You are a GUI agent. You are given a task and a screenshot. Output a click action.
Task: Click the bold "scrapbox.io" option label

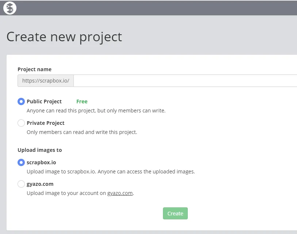click(x=41, y=162)
